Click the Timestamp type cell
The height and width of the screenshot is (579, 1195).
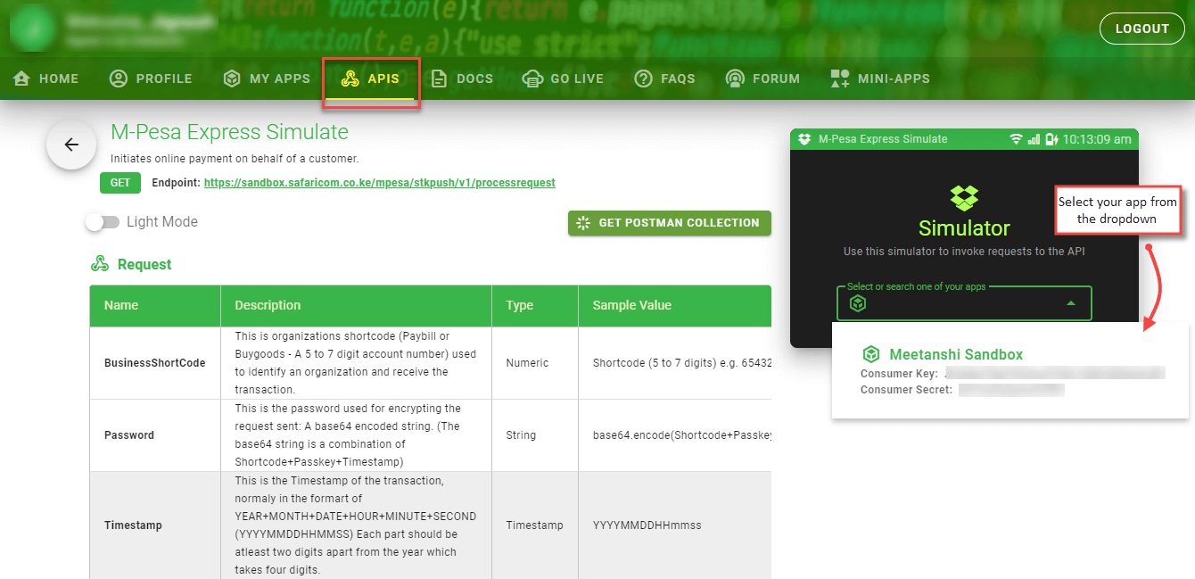coord(535,525)
